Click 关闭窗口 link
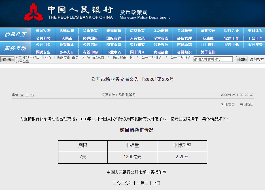Screen dimensions: 265x190 (x=246, y=104)
